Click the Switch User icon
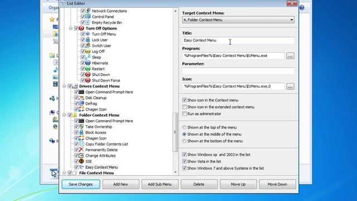The height and width of the screenshot is (201, 357). click(88, 46)
